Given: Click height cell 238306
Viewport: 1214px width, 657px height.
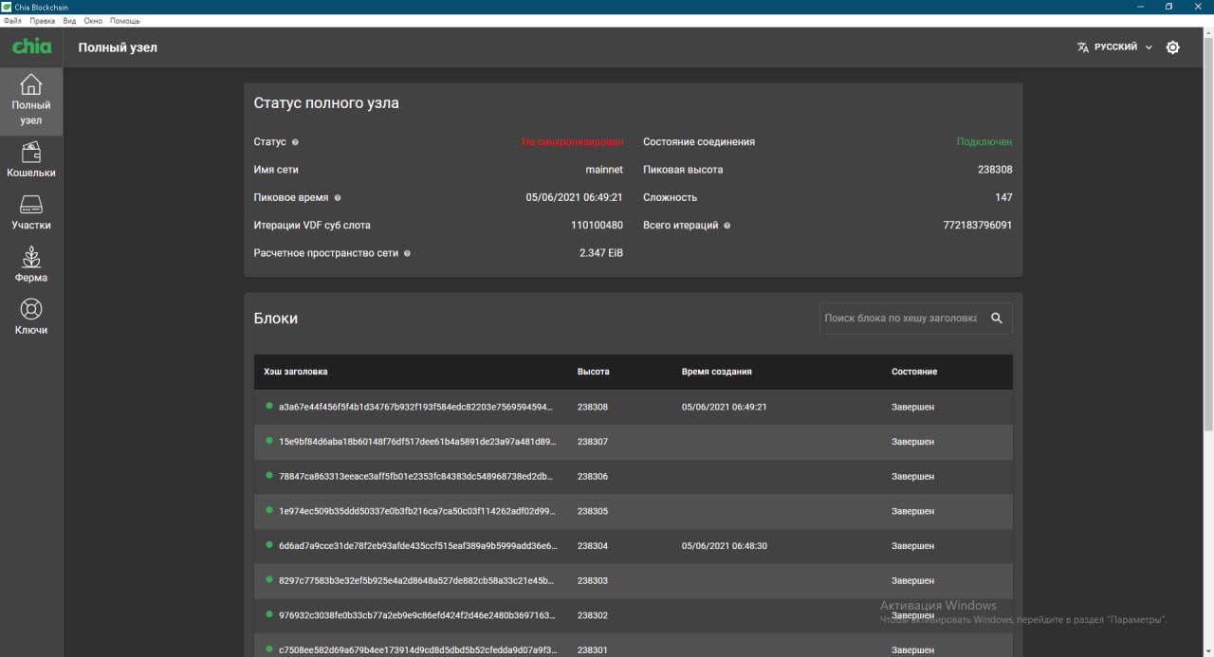Looking at the screenshot, I should [593, 477].
